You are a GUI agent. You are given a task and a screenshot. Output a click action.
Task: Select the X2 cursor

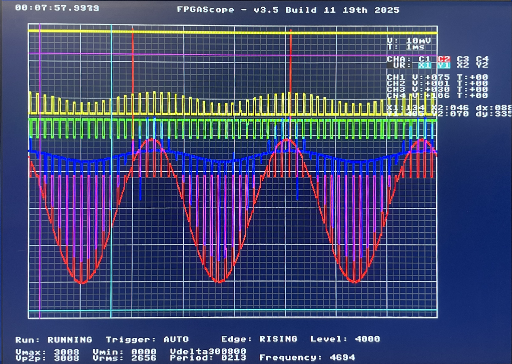[x=463, y=65]
